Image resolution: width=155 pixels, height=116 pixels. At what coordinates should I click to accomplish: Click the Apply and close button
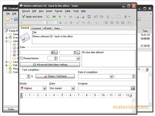pos(32,17)
